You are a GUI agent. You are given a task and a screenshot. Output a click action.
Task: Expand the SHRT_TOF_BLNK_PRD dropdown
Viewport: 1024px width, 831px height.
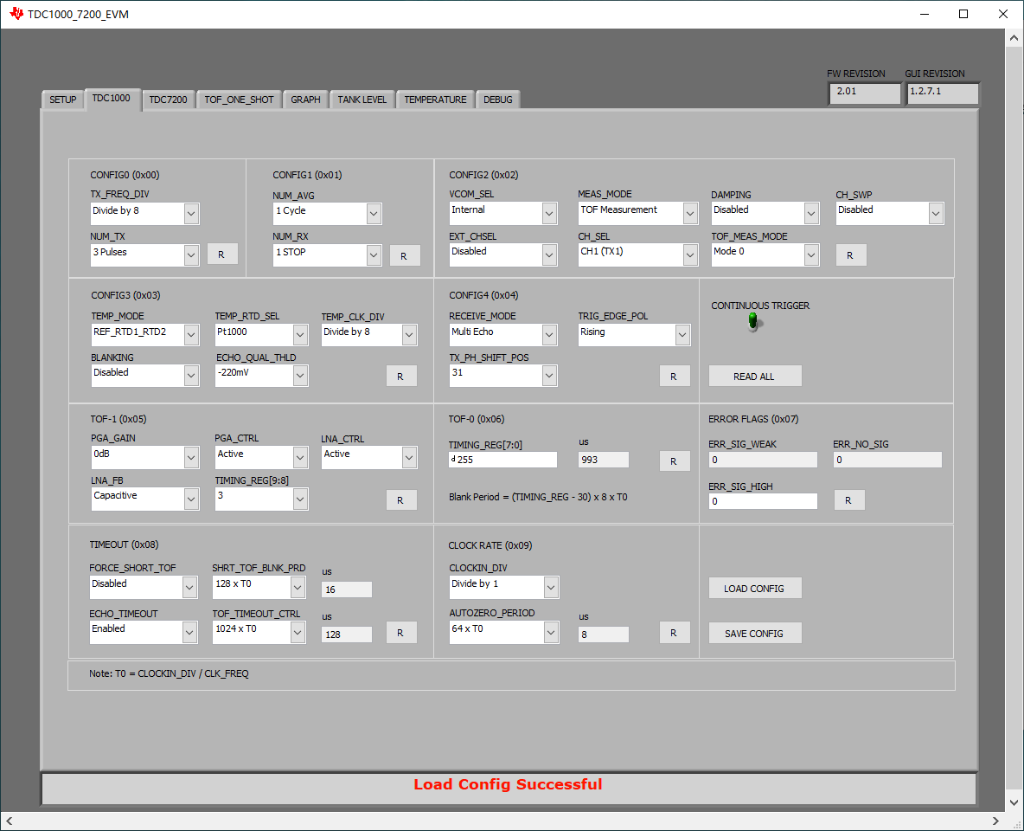click(259, 587)
